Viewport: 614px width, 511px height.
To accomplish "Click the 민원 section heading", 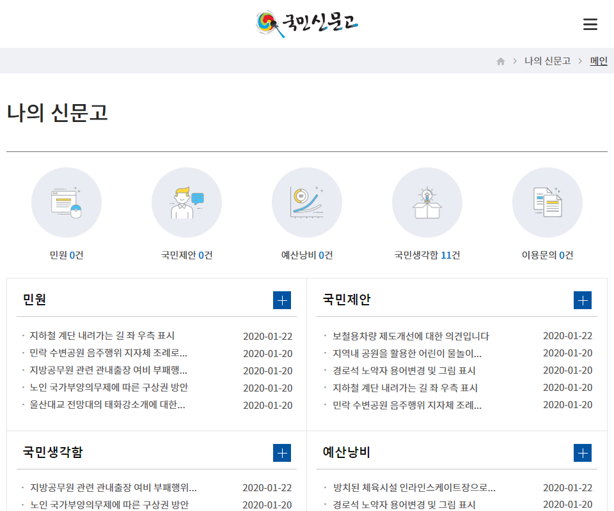I will 35,300.
